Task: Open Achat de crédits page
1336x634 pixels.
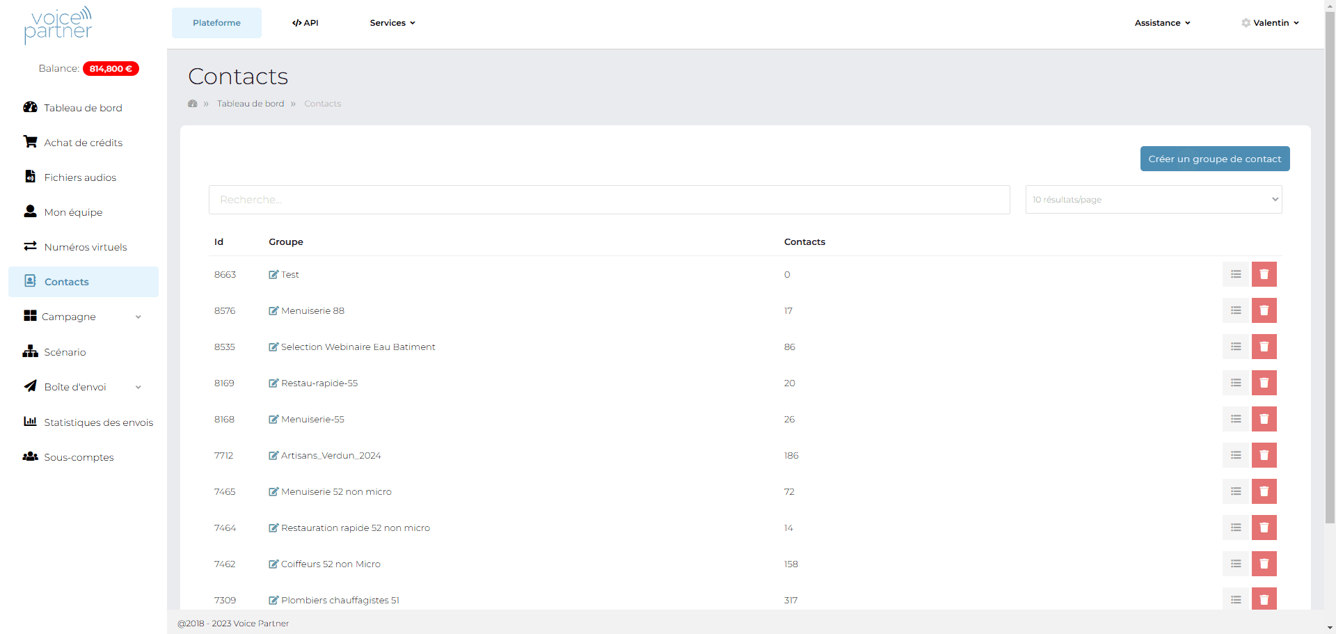Action: click(x=83, y=143)
